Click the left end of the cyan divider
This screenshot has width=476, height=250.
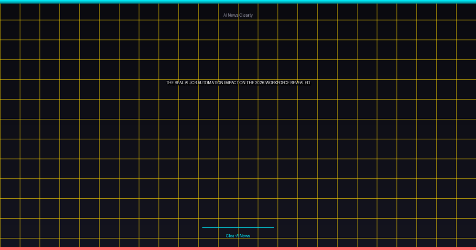coord(204,228)
